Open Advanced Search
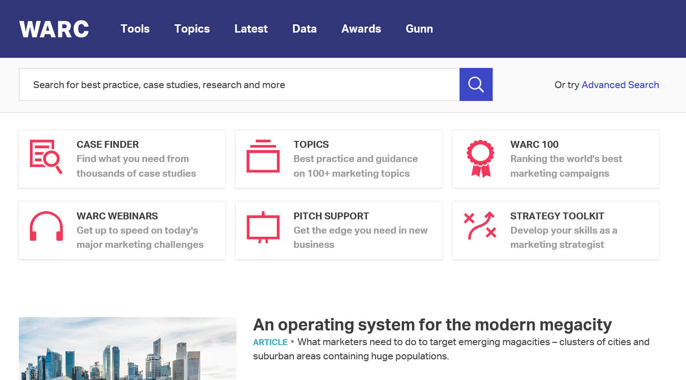This screenshot has width=686, height=380. pos(620,85)
